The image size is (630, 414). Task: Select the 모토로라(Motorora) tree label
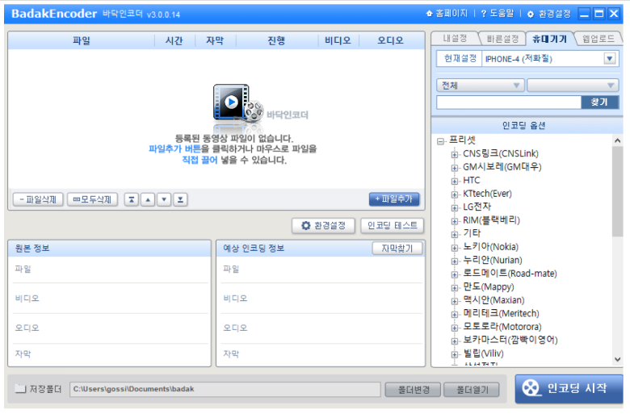[x=502, y=327]
